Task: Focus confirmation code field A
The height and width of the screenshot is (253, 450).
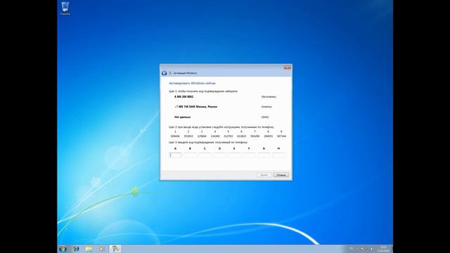Action: tap(175, 155)
